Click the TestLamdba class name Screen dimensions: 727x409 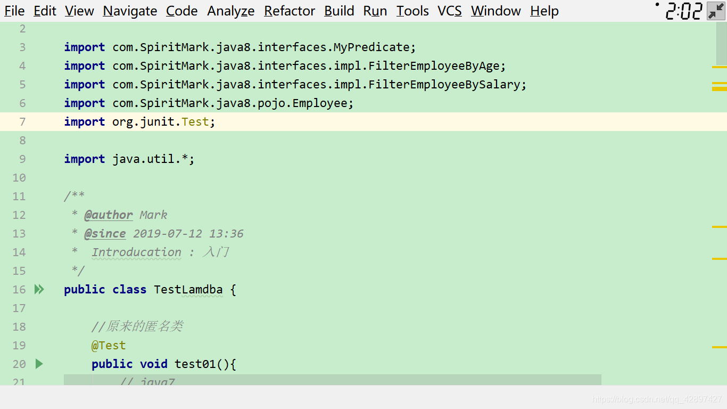pos(188,289)
